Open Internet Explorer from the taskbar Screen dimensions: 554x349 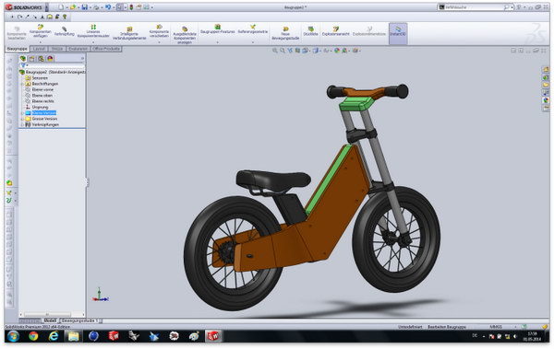click(54, 336)
